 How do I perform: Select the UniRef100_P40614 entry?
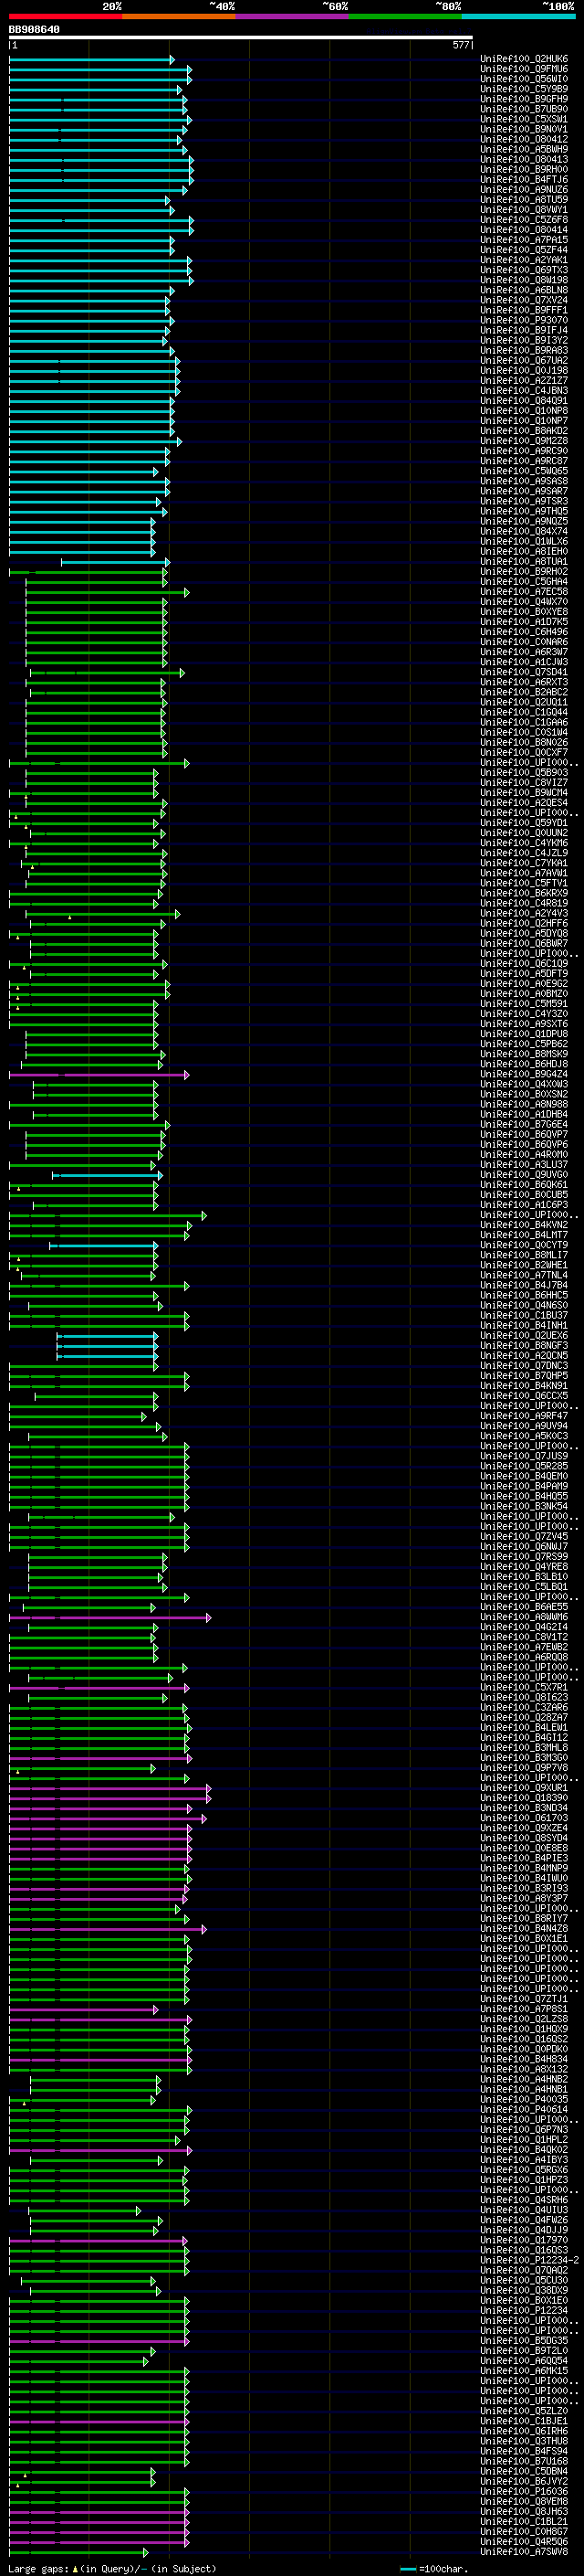point(524,2110)
